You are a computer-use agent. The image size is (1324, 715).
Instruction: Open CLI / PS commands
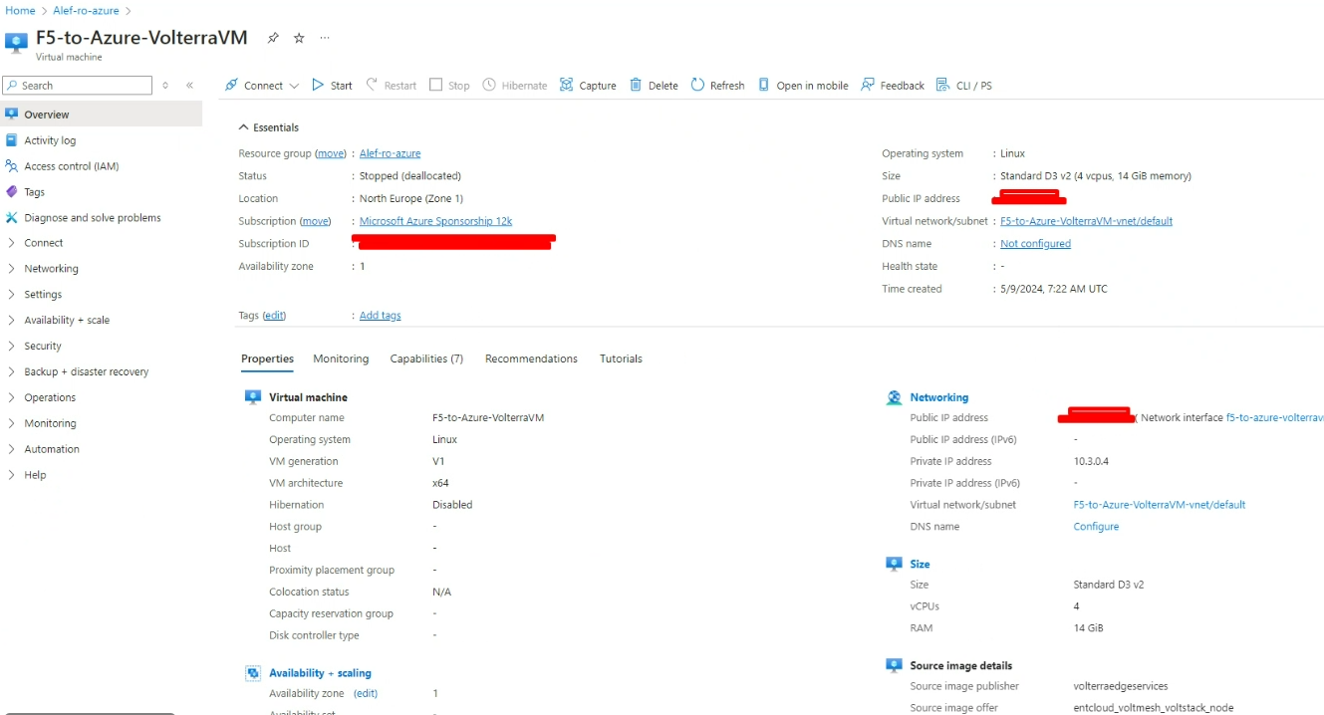964,86
